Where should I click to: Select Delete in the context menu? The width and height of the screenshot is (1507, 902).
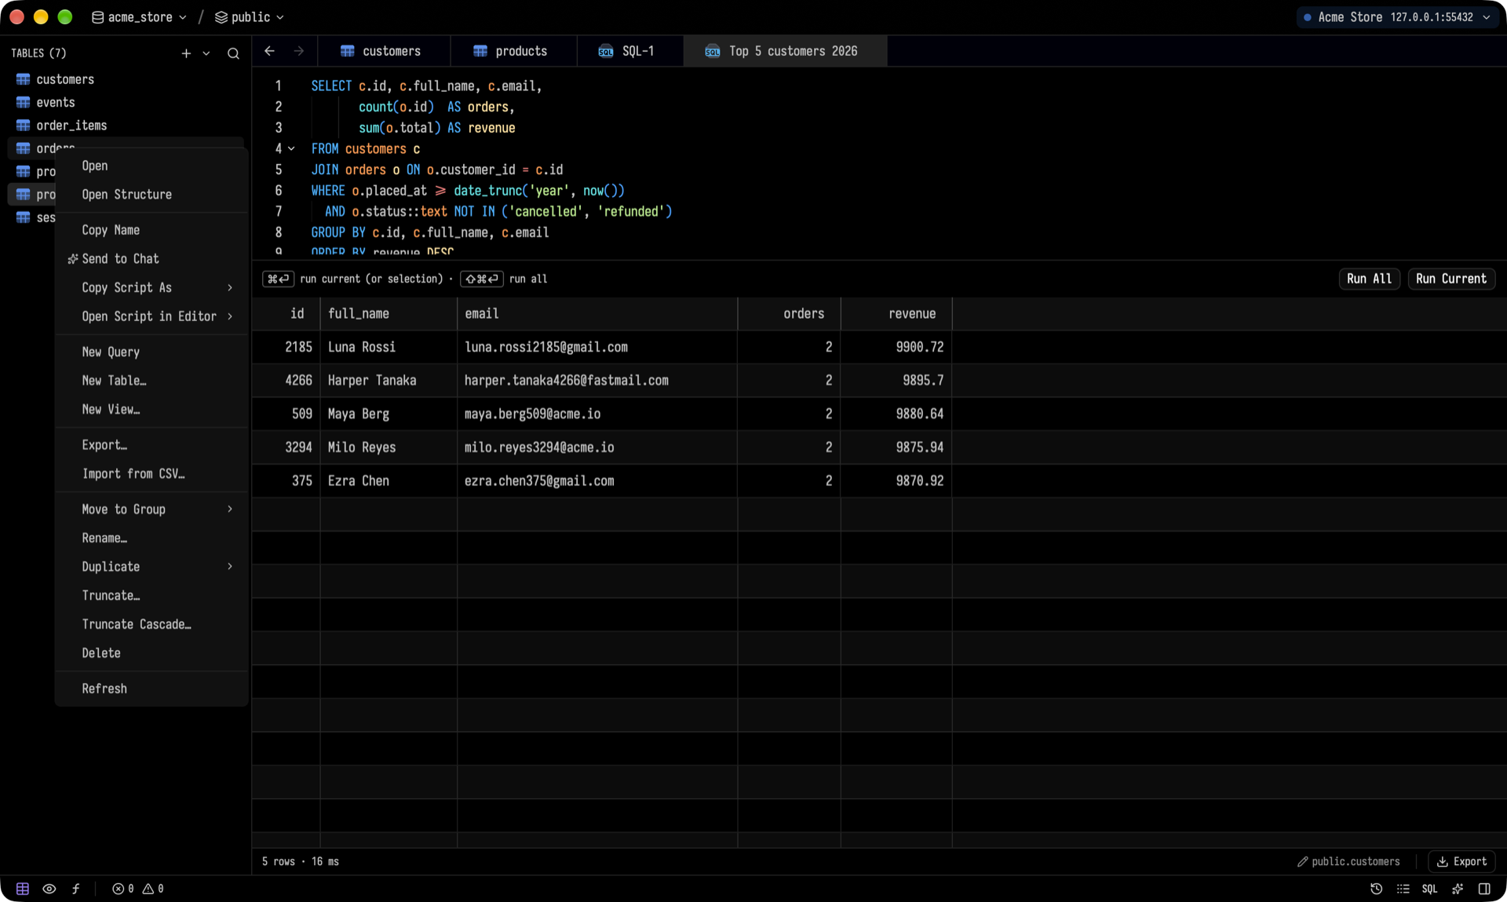152,652
